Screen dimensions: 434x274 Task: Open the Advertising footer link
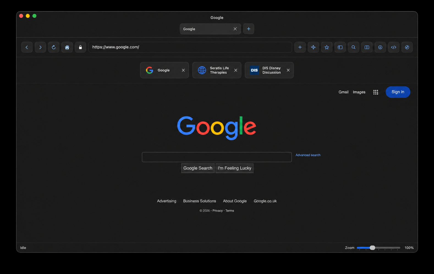click(x=166, y=201)
